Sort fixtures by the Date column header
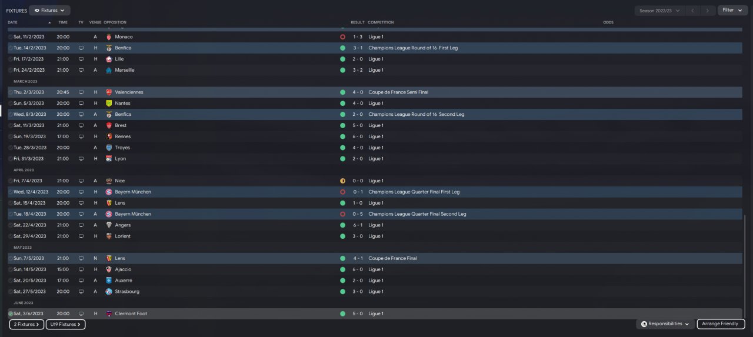This screenshot has height=337, width=753. [x=13, y=22]
